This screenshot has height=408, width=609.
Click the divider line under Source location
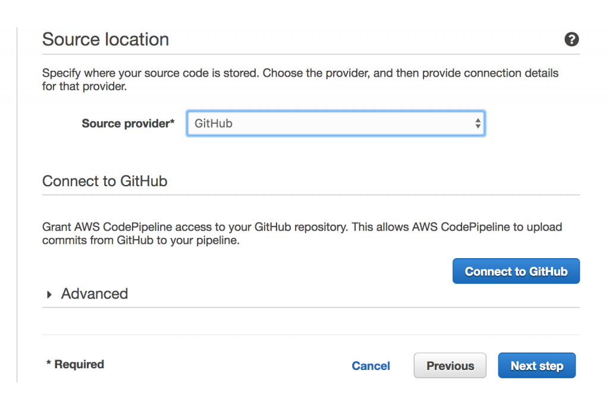(x=310, y=55)
